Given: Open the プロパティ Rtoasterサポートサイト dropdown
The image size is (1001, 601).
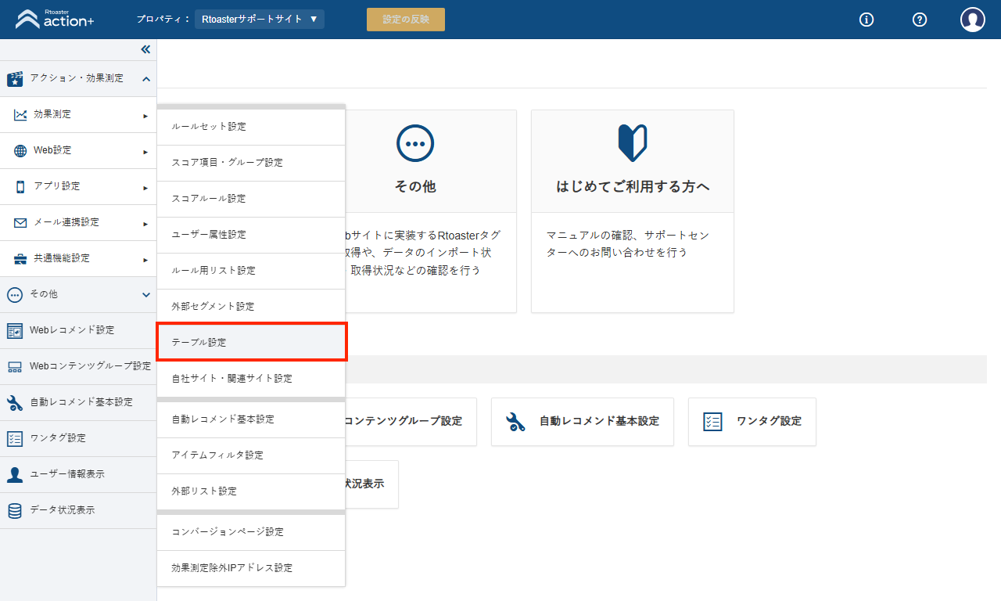Looking at the screenshot, I should [x=260, y=19].
